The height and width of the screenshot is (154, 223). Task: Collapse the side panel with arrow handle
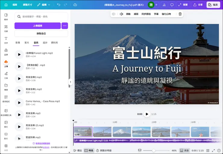pos(71,82)
